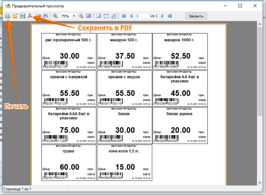
Task: Click the price 60.00
Action: [x=70, y=167]
